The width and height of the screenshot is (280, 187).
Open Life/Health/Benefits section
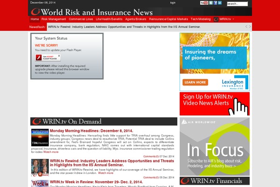[109, 19]
